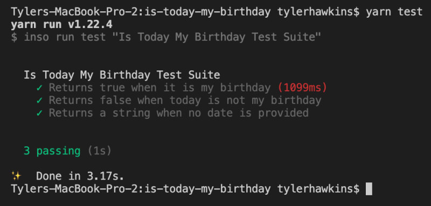Select the green '3 passing' text
Image resolution: width=431 pixels, height=206 pixels.
click(52, 151)
